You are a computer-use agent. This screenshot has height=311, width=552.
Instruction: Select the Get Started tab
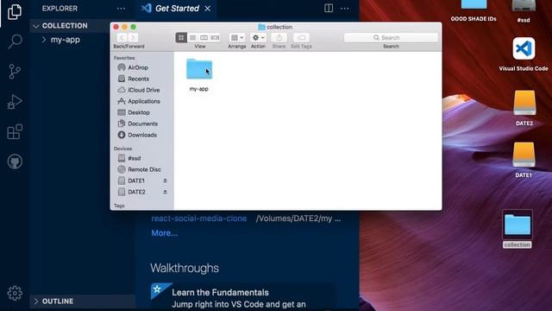(x=176, y=9)
